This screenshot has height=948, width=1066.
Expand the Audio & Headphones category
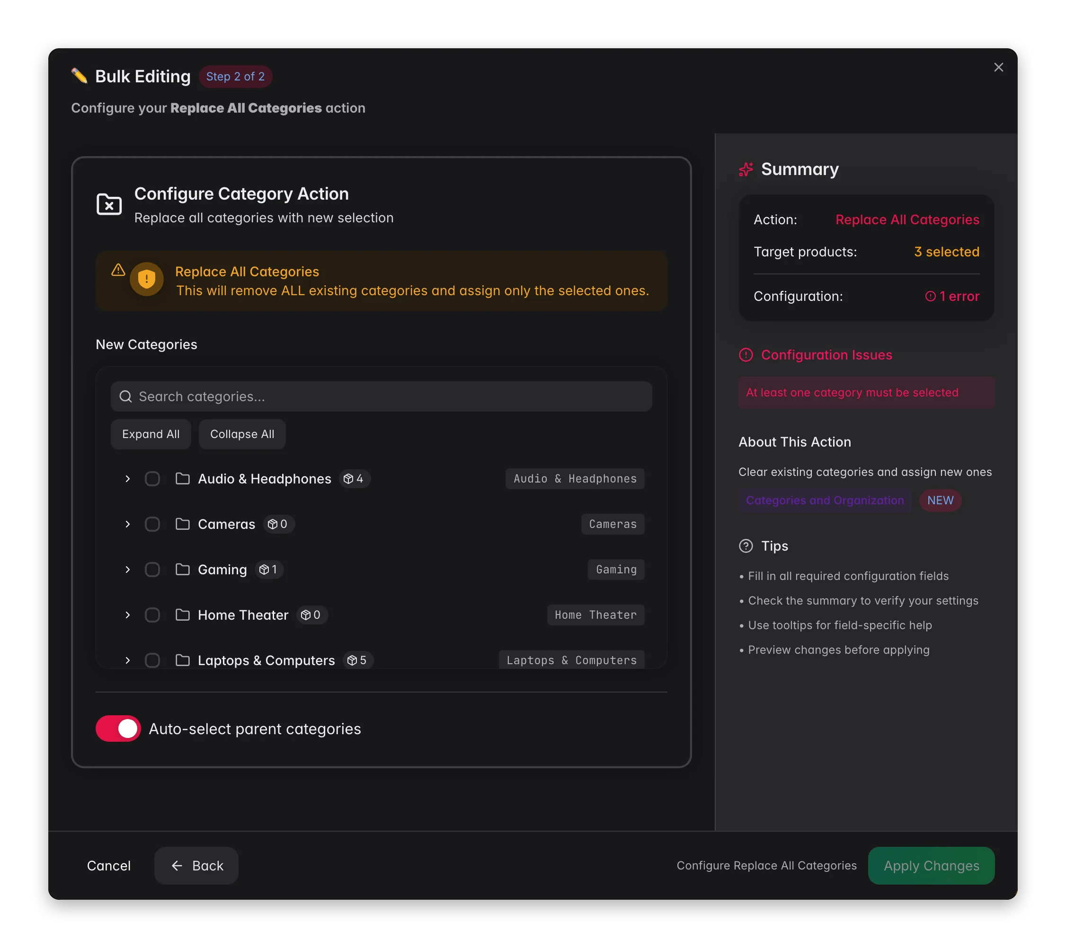point(127,478)
